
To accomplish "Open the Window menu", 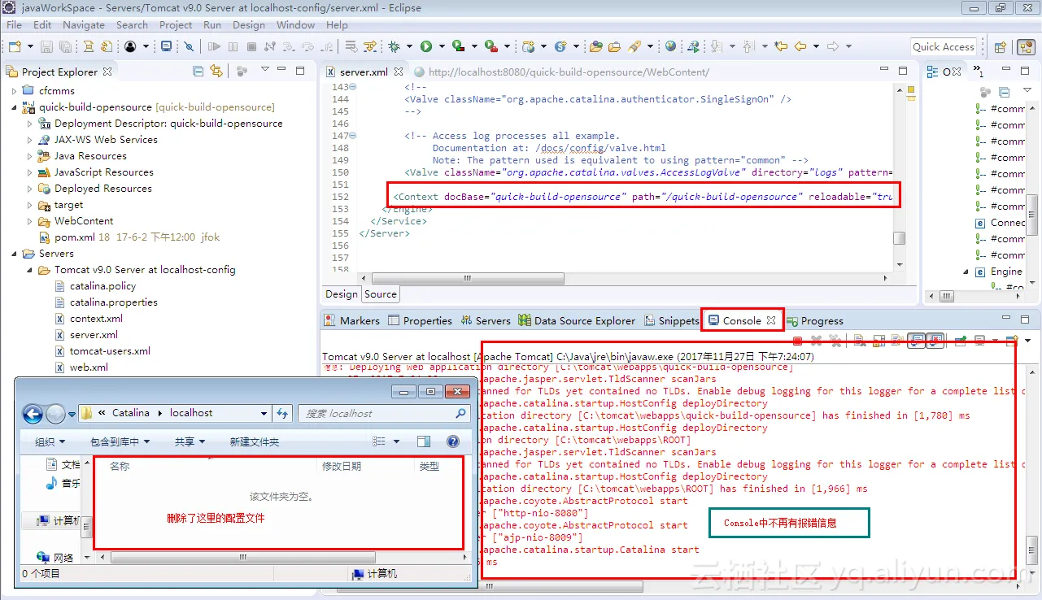I will coord(295,24).
